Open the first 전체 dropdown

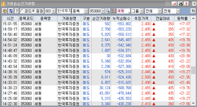160,11
